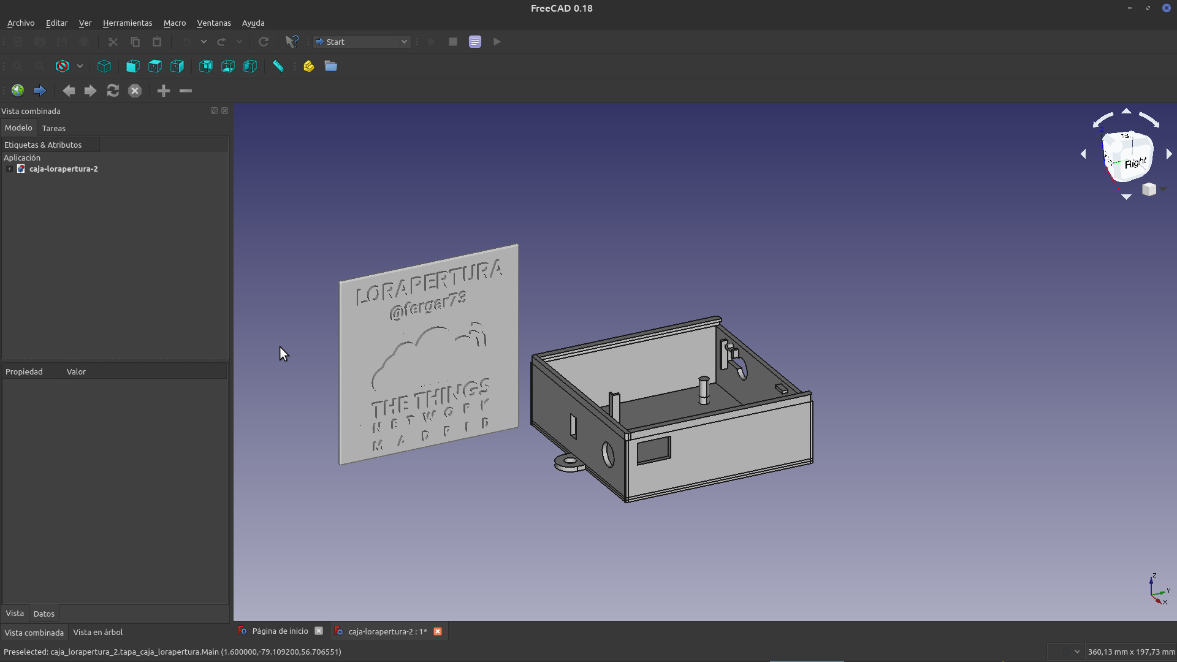Click the isometric axonometric view icon

(x=104, y=66)
